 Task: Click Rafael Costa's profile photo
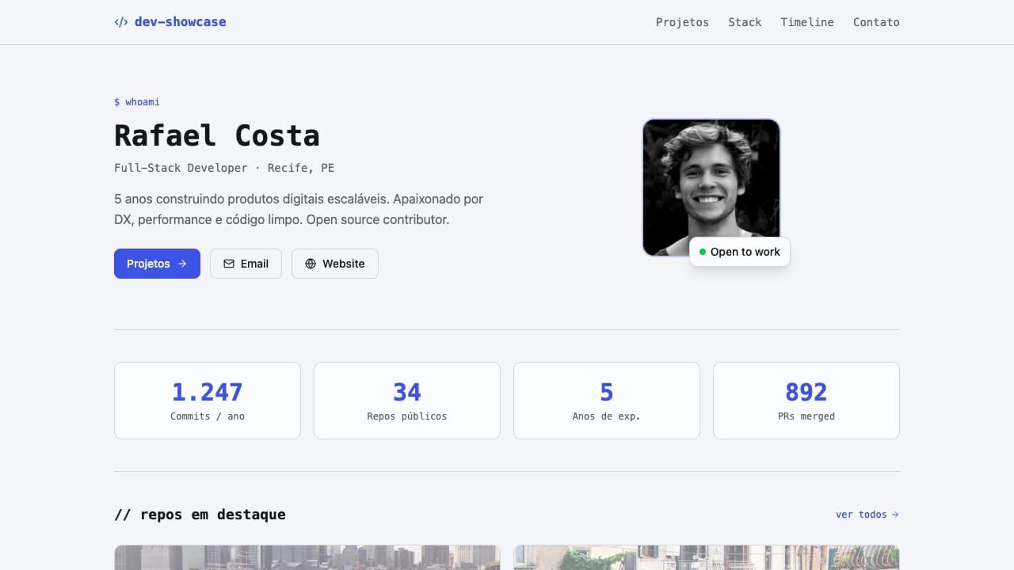[x=711, y=188]
